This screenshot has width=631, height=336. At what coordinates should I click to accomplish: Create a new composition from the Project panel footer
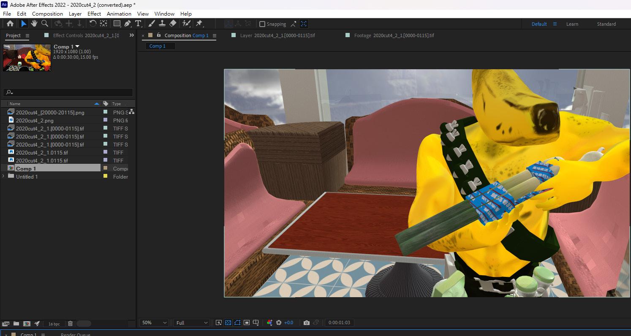[x=27, y=324]
